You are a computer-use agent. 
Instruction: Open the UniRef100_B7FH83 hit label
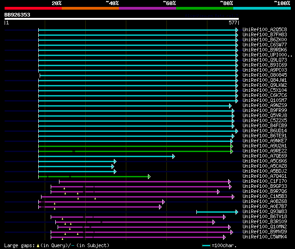pyautogui.click(x=265, y=35)
